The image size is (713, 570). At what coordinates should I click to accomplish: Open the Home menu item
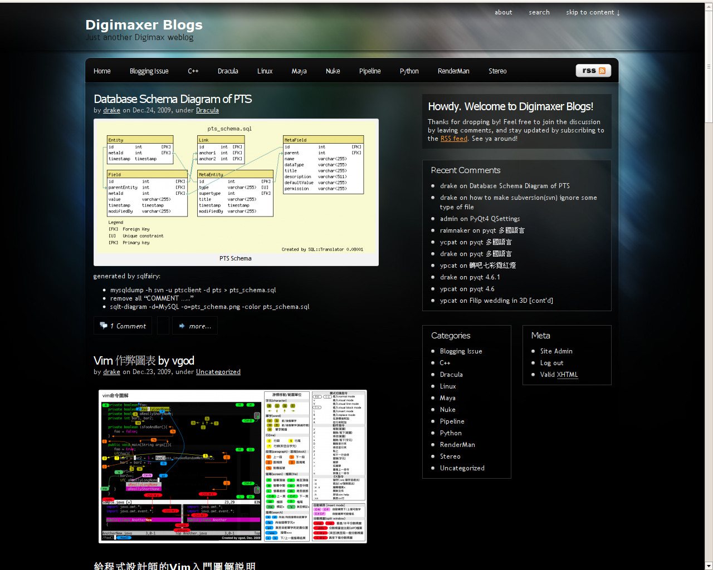[102, 71]
